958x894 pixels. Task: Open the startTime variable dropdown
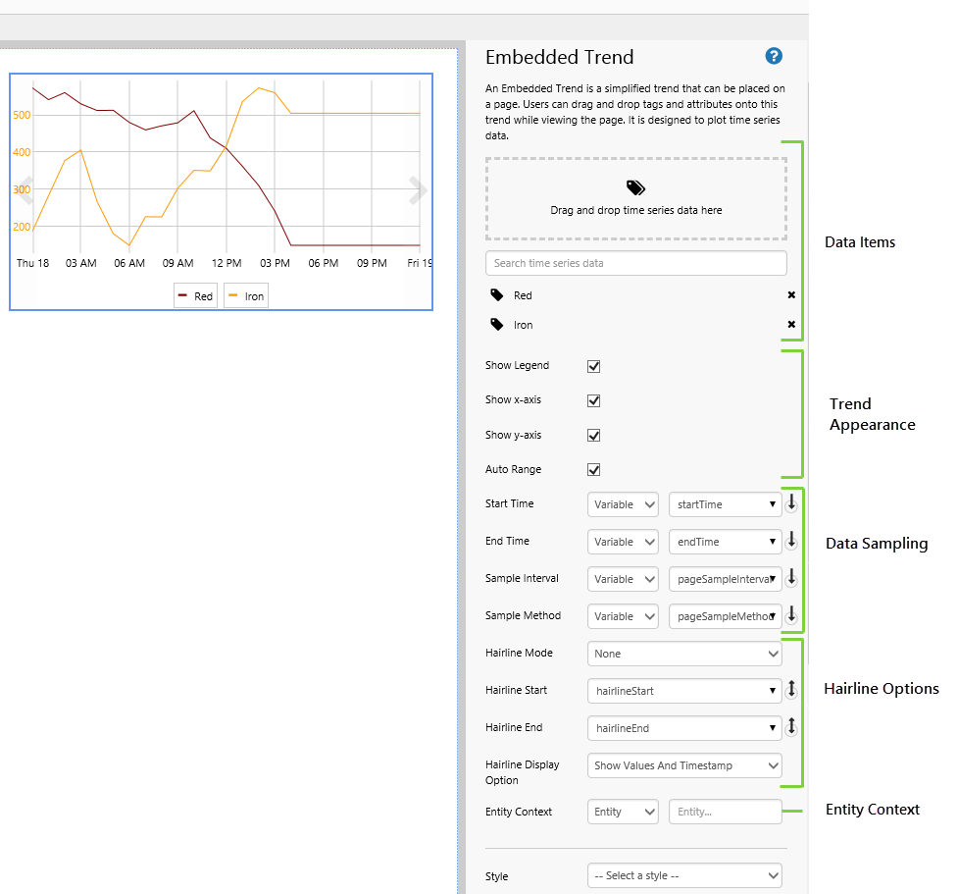click(726, 504)
